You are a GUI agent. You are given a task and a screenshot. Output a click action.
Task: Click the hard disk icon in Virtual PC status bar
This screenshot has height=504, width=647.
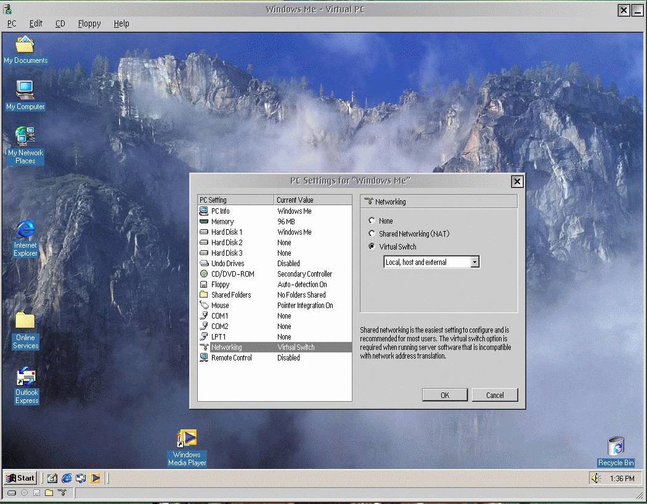coord(12,492)
